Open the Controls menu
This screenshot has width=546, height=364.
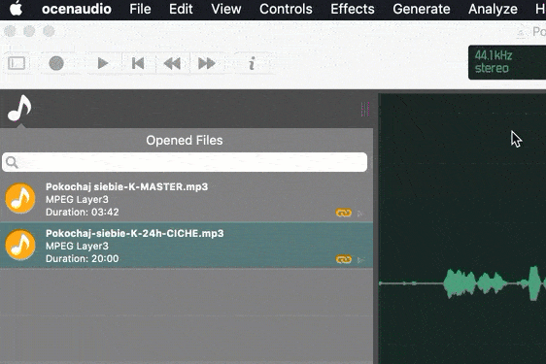(x=286, y=9)
